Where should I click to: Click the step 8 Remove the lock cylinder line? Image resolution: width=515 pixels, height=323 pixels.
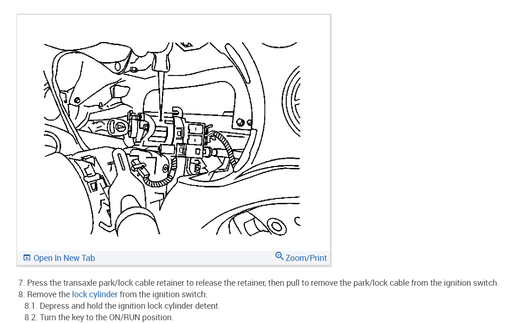[x=113, y=294]
